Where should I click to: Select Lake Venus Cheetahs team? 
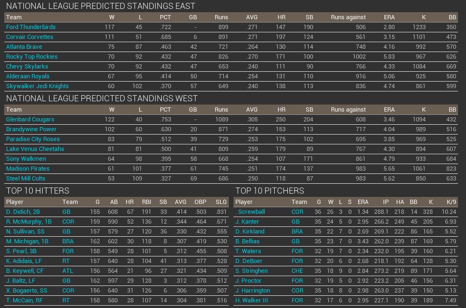[35, 149]
